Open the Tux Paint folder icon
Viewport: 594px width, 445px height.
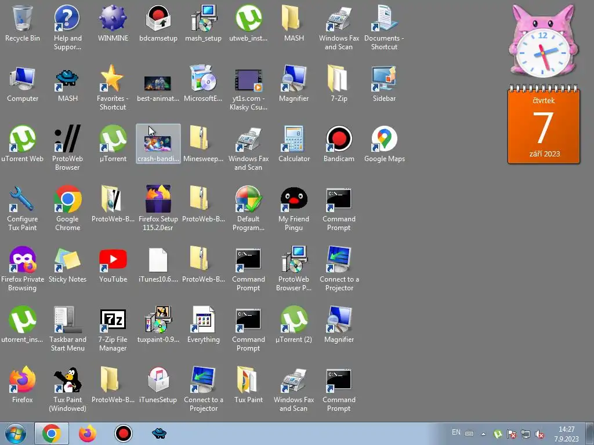coord(248,384)
